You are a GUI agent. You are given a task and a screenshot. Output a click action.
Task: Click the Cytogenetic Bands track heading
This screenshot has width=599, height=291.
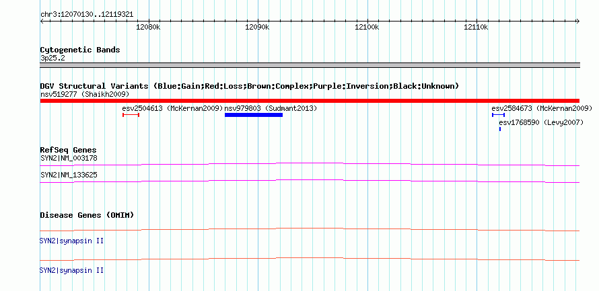[80, 50]
